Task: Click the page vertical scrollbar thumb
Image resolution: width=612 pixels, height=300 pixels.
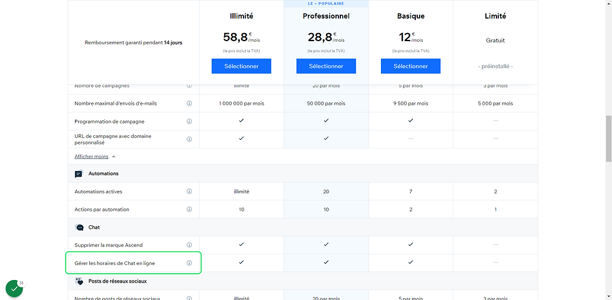Action: (608, 138)
